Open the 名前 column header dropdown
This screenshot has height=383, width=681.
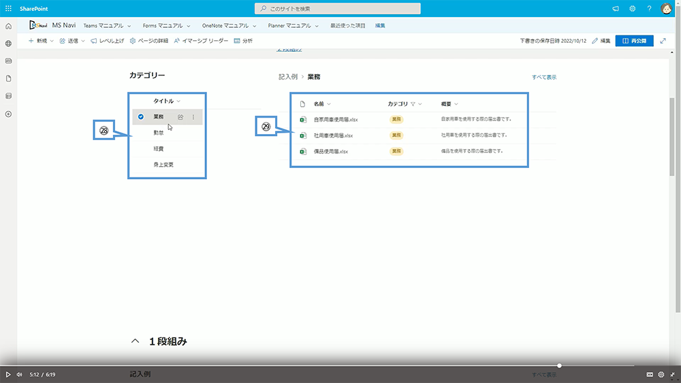click(x=322, y=104)
